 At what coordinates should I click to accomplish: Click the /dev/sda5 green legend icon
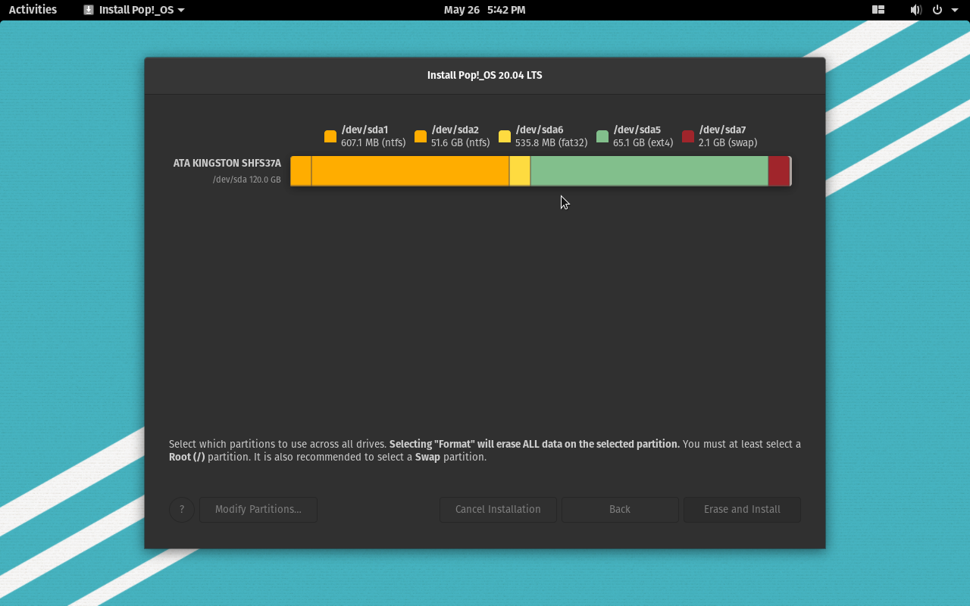click(x=602, y=136)
